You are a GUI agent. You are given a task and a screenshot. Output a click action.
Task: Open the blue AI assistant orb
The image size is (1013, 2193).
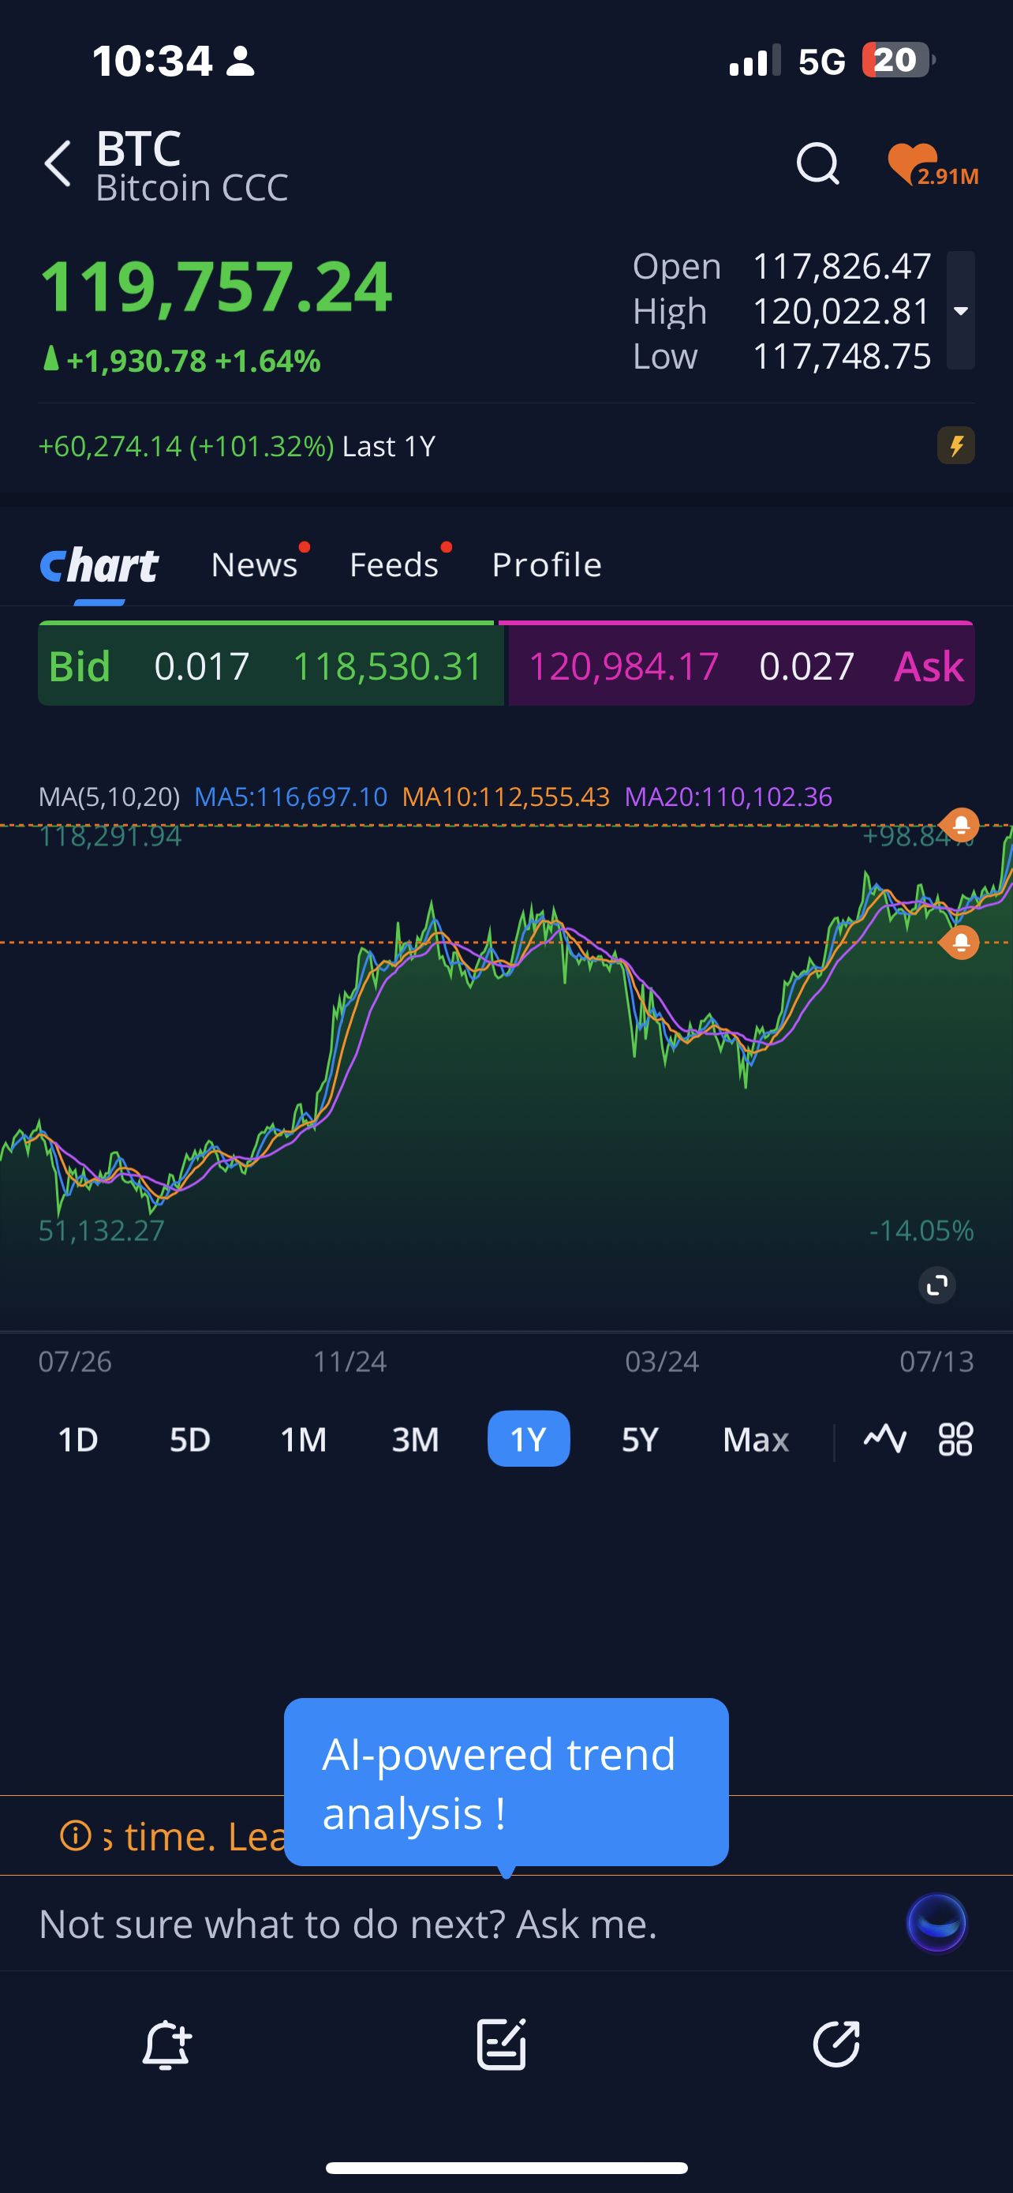coord(936,1923)
